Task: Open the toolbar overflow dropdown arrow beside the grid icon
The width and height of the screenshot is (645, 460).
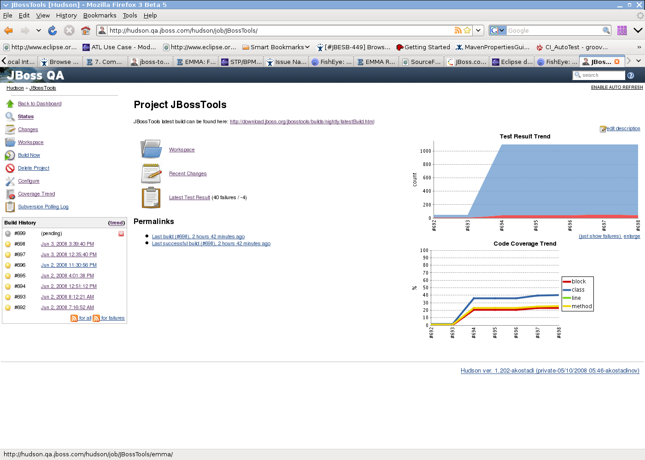Action: (x=638, y=30)
